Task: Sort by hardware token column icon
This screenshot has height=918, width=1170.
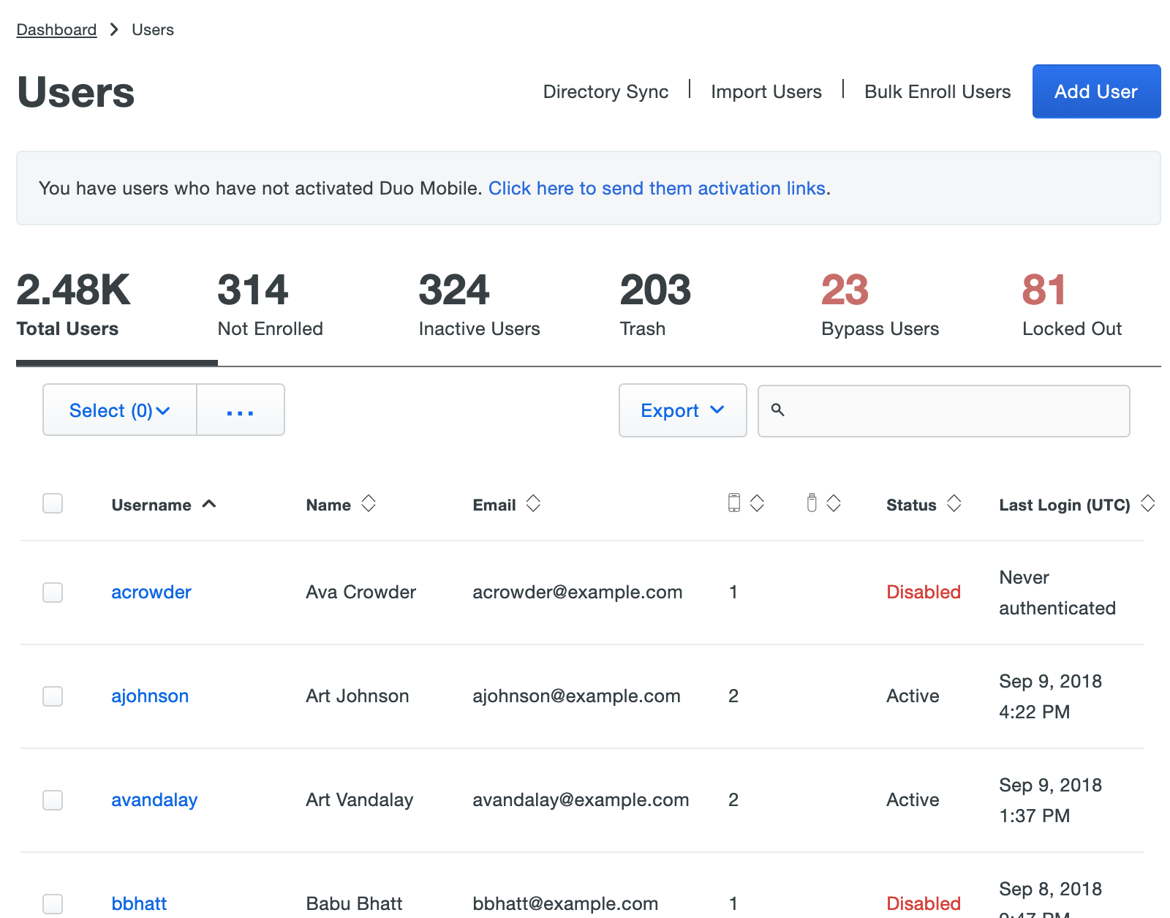Action: coord(834,503)
